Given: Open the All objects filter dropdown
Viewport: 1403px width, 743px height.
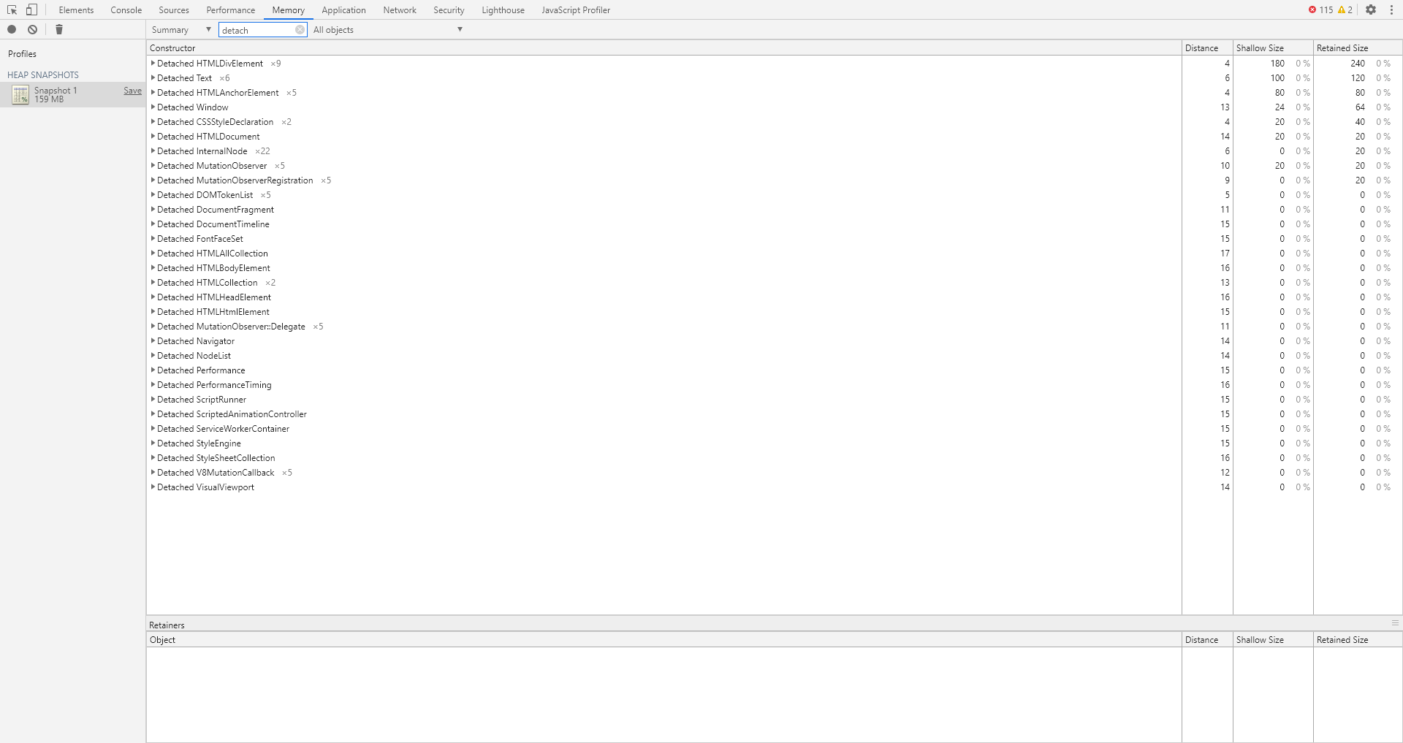Looking at the screenshot, I should click(388, 30).
